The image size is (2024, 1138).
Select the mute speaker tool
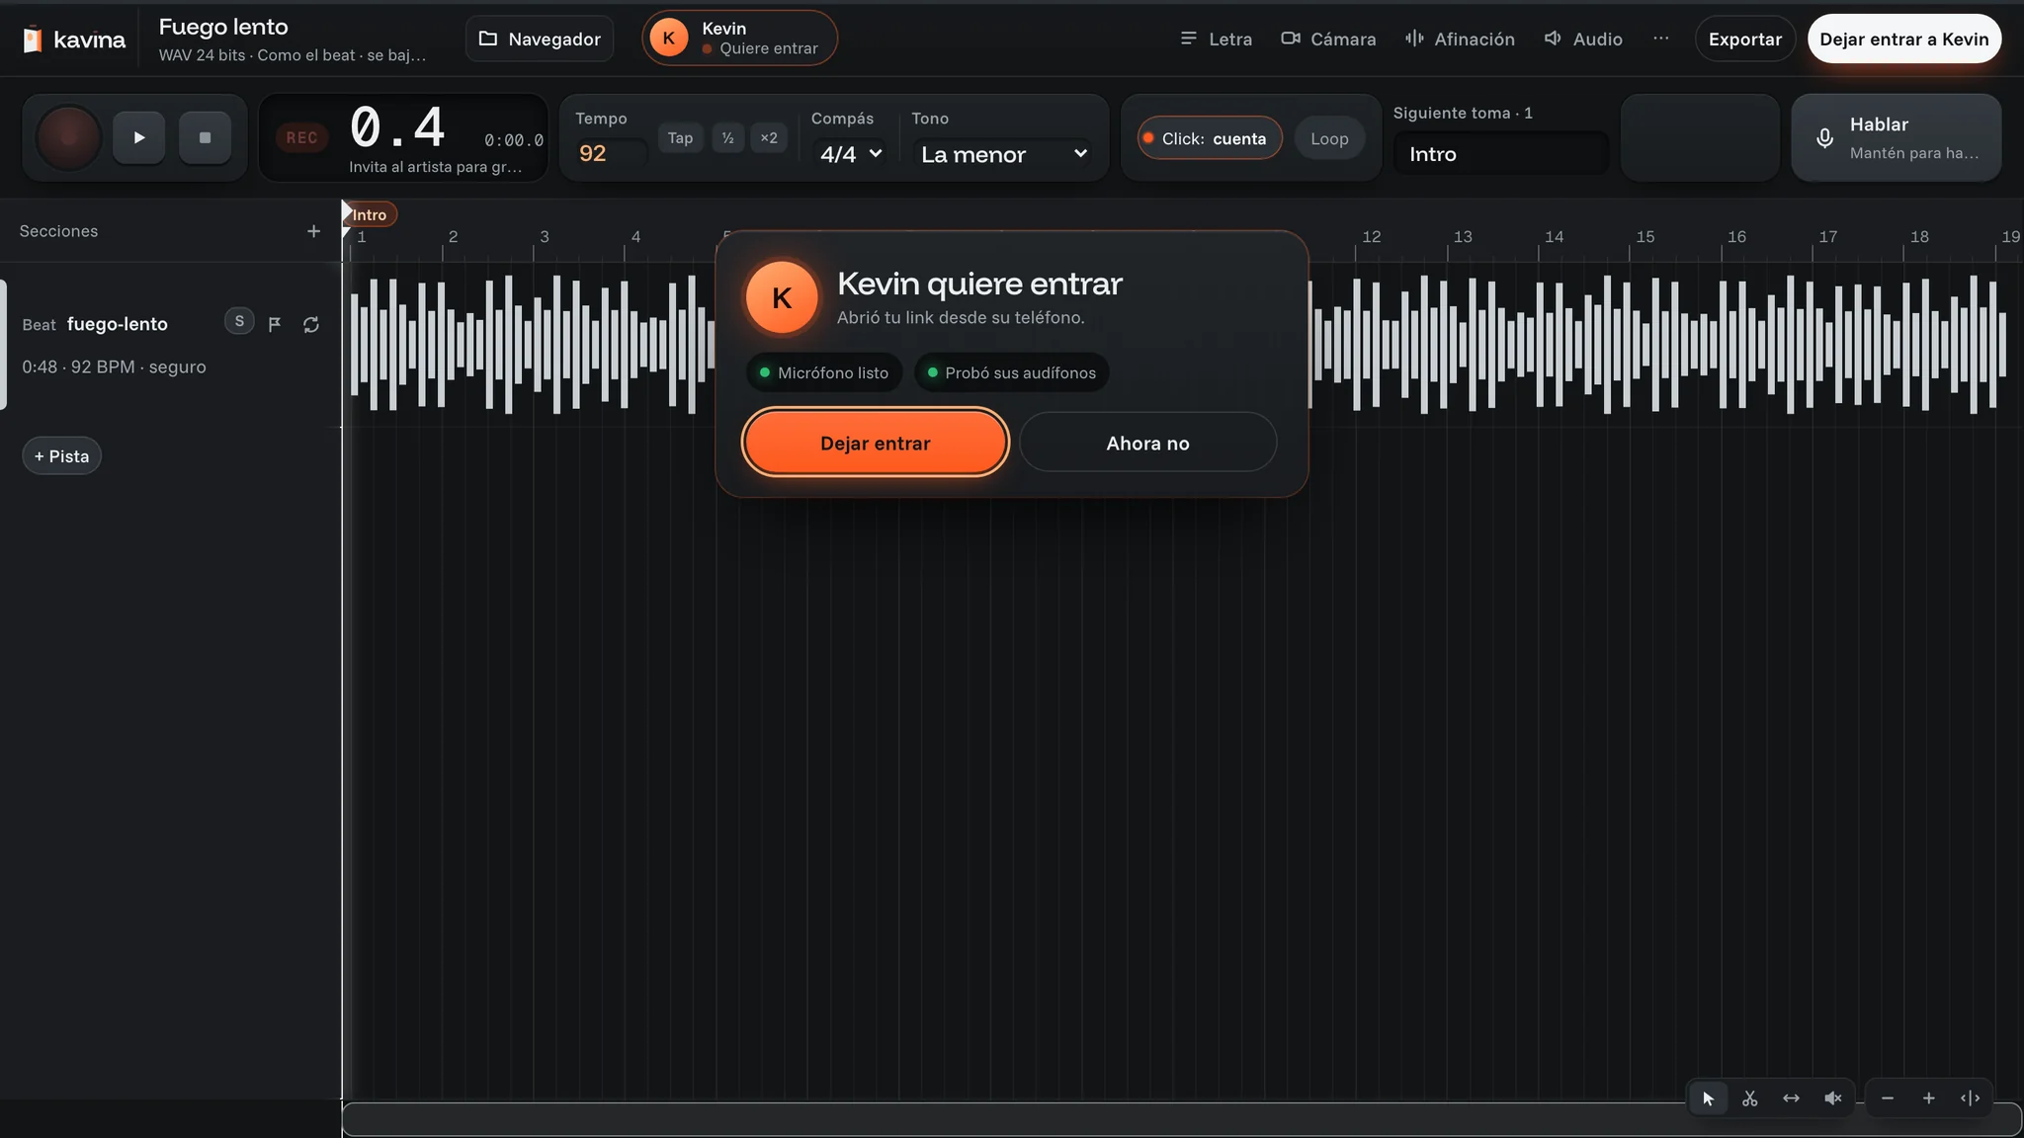click(x=1832, y=1098)
